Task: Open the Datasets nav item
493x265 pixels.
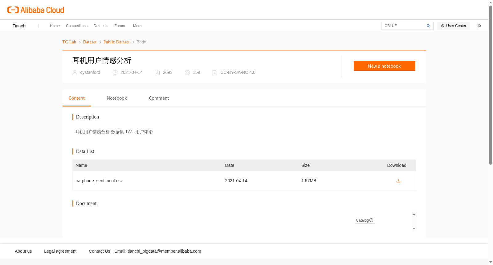Action: 101,26
